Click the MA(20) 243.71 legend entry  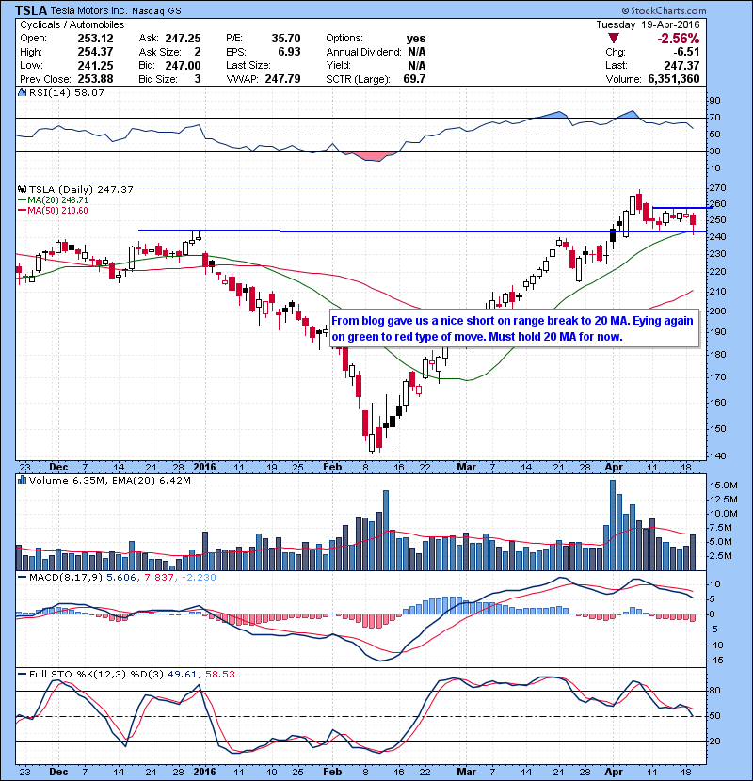point(54,200)
